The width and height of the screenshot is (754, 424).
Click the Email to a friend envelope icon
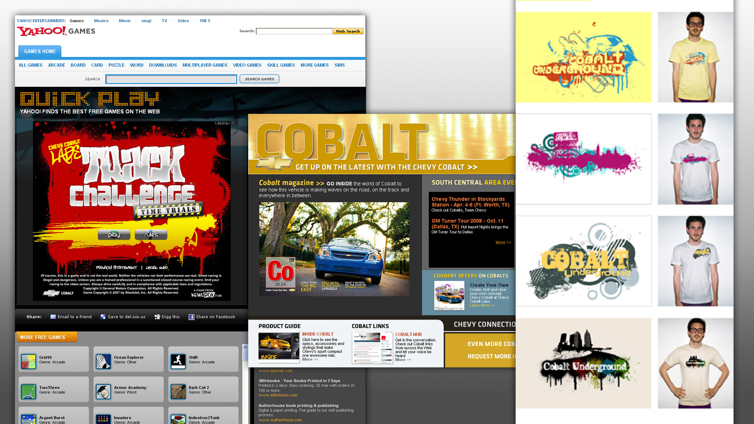pyautogui.click(x=53, y=317)
